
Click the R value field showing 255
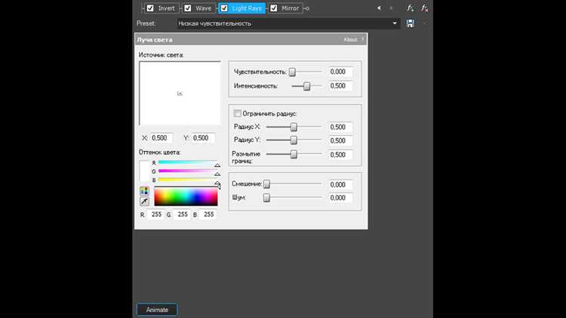[156, 215]
